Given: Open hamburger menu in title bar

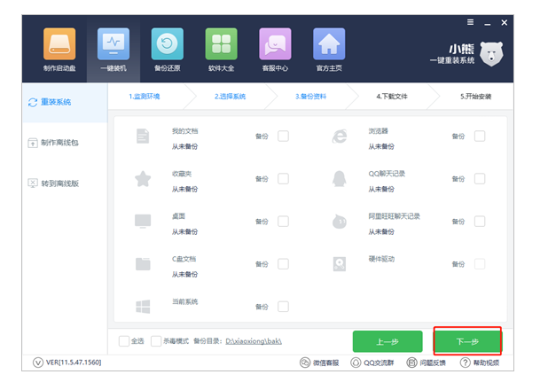Looking at the screenshot, I should [x=470, y=22].
